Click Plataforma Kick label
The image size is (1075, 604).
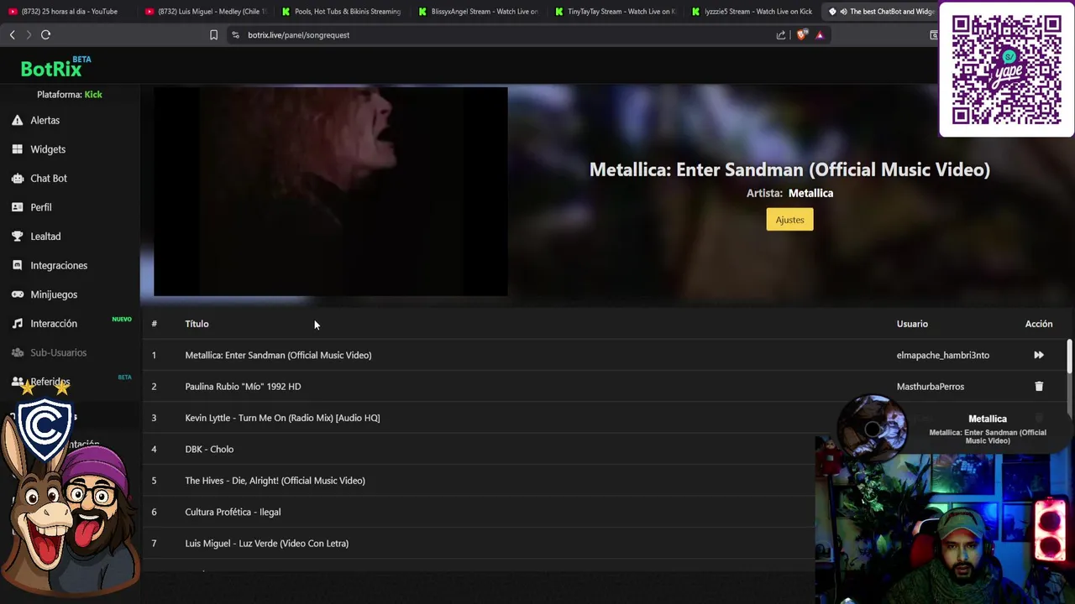click(x=70, y=95)
